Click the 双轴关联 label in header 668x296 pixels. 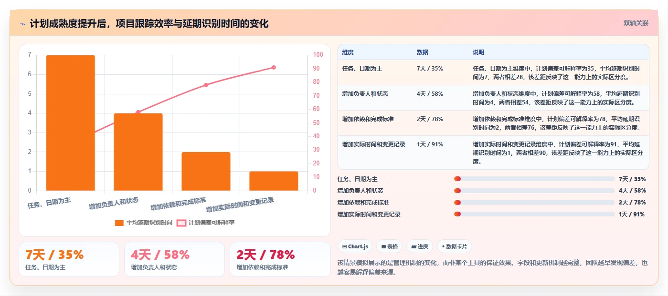pos(636,23)
